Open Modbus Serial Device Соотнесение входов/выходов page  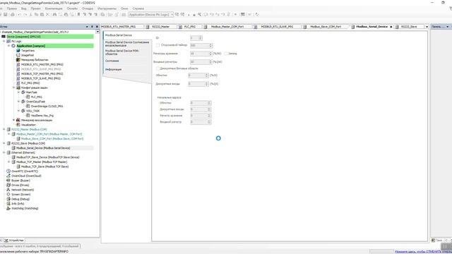tap(127, 44)
